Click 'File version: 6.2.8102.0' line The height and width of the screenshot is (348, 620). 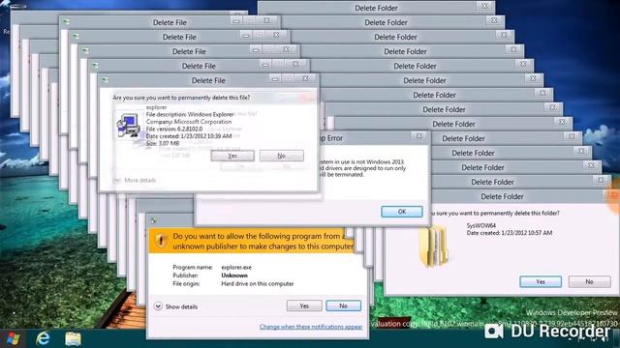click(174, 129)
